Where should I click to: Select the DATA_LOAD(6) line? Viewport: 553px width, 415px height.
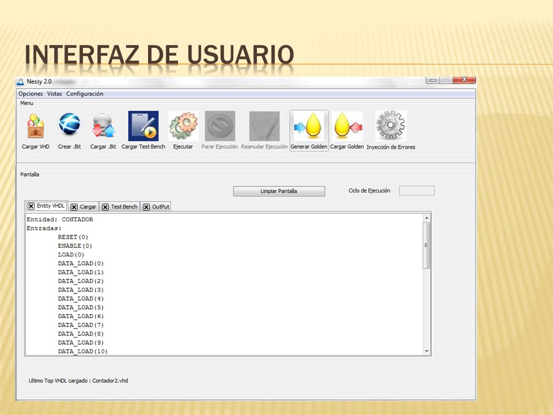pos(81,316)
